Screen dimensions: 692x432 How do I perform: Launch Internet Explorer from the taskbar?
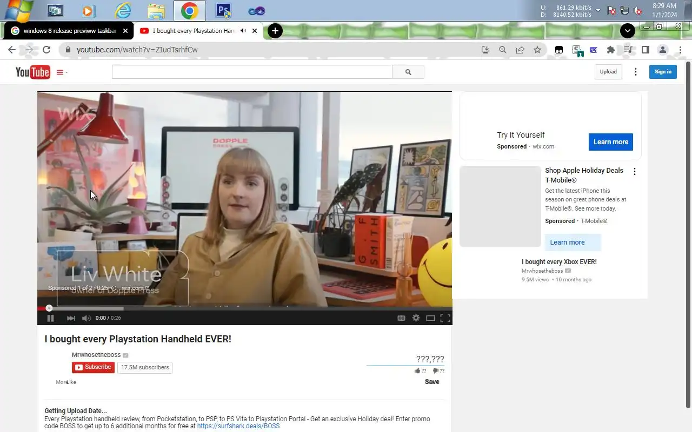(x=123, y=10)
